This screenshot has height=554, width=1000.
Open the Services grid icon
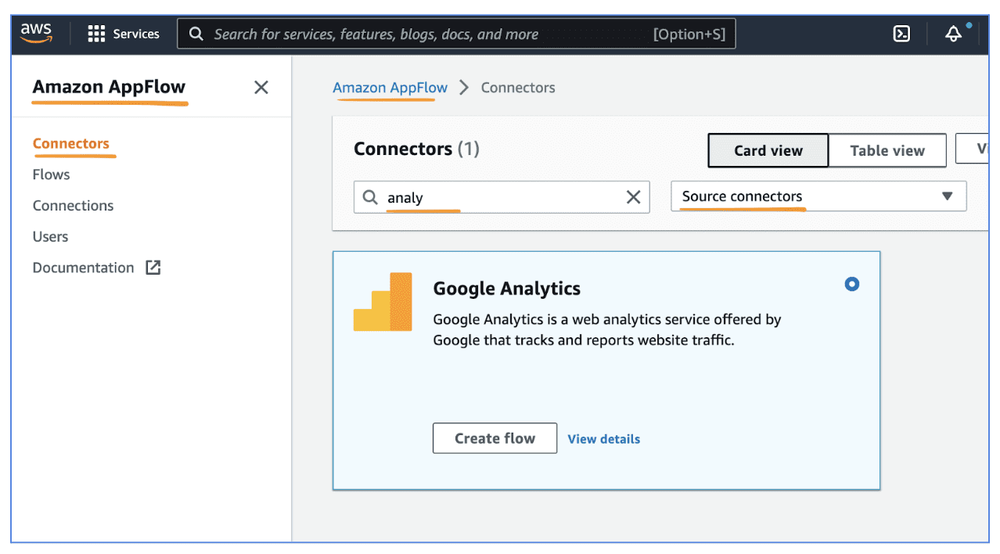95,33
